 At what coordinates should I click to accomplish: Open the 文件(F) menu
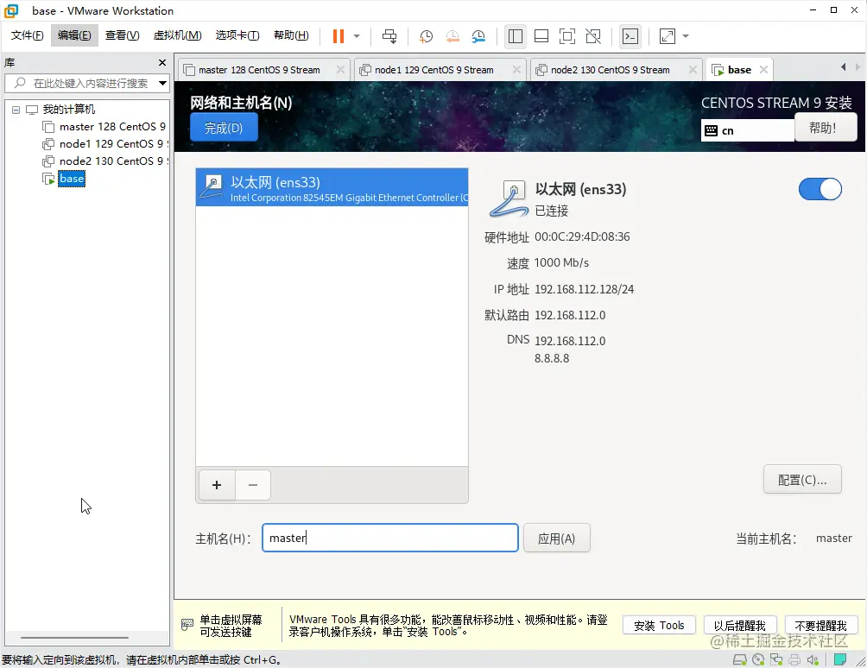[27, 35]
